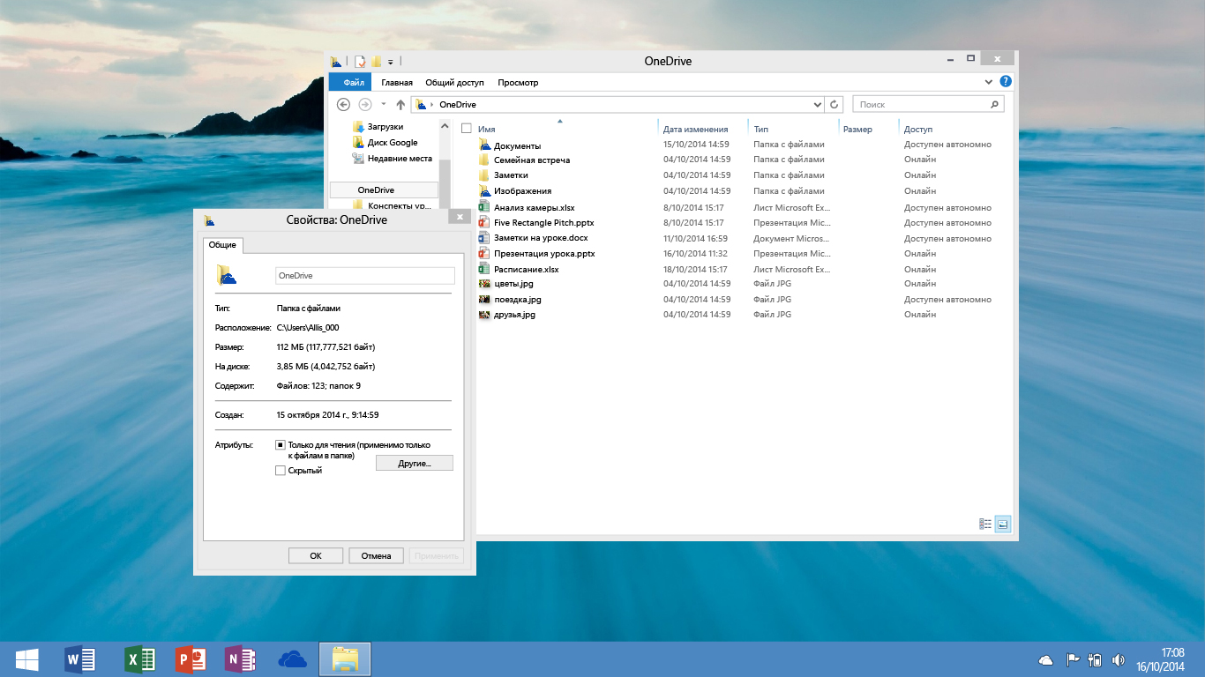Expand the OneDrive breadcrumb arrow
Image resolution: width=1205 pixels, height=677 pixels.
tap(431, 105)
